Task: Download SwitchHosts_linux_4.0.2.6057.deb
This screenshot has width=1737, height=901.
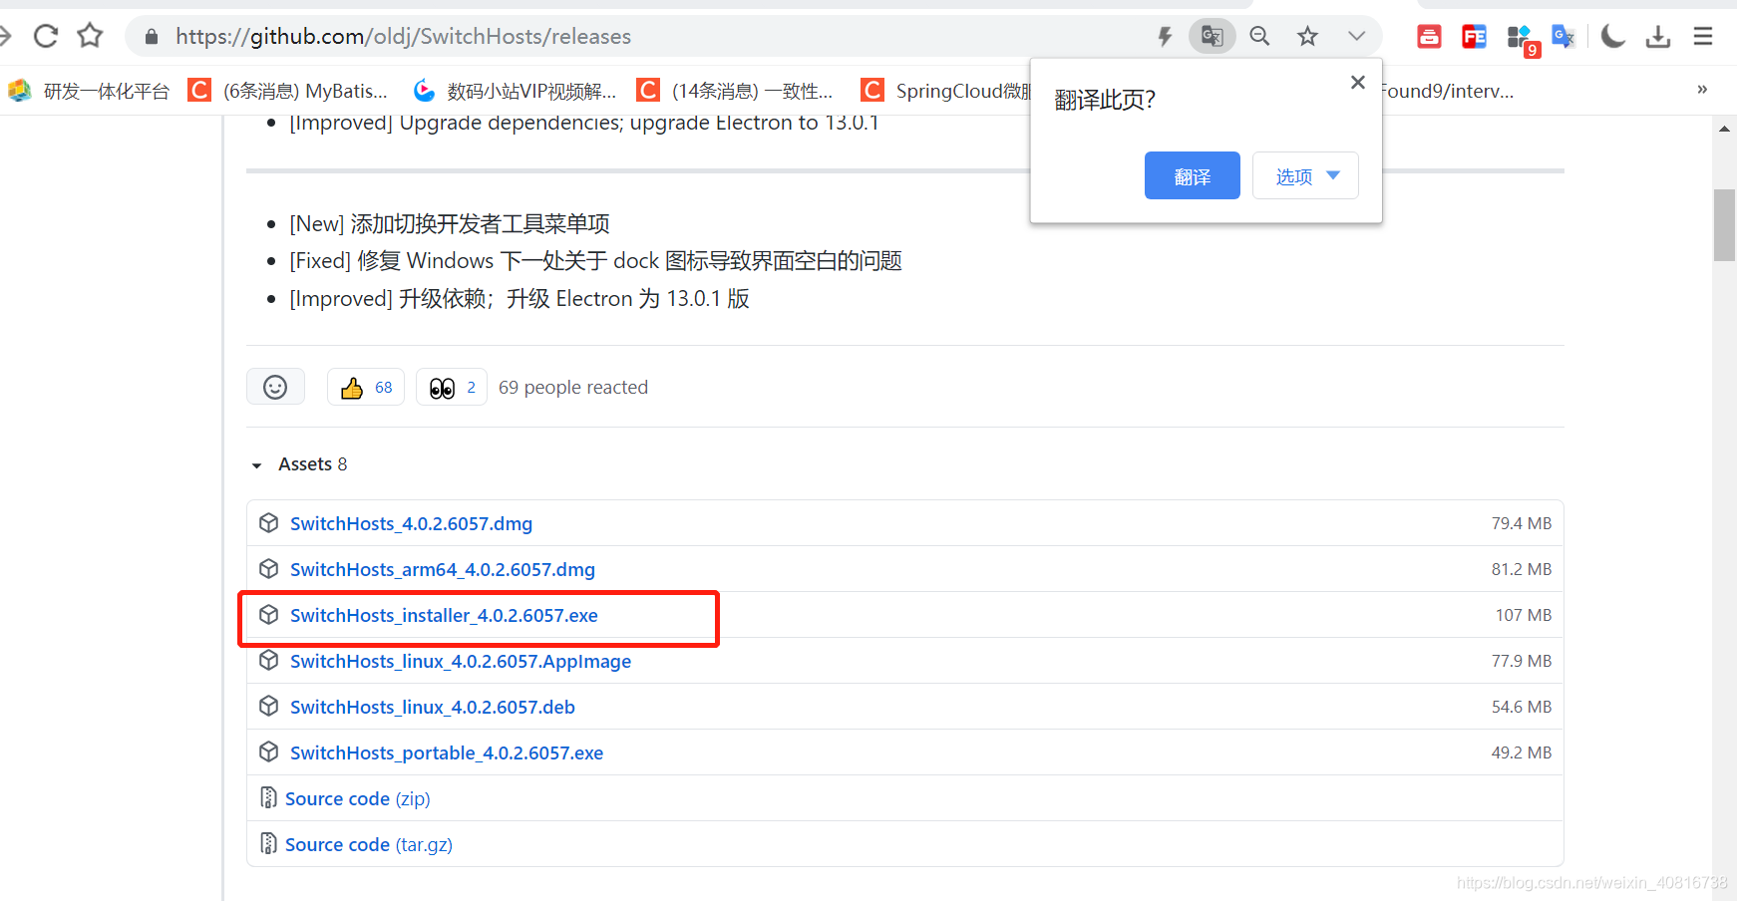Action: [433, 707]
